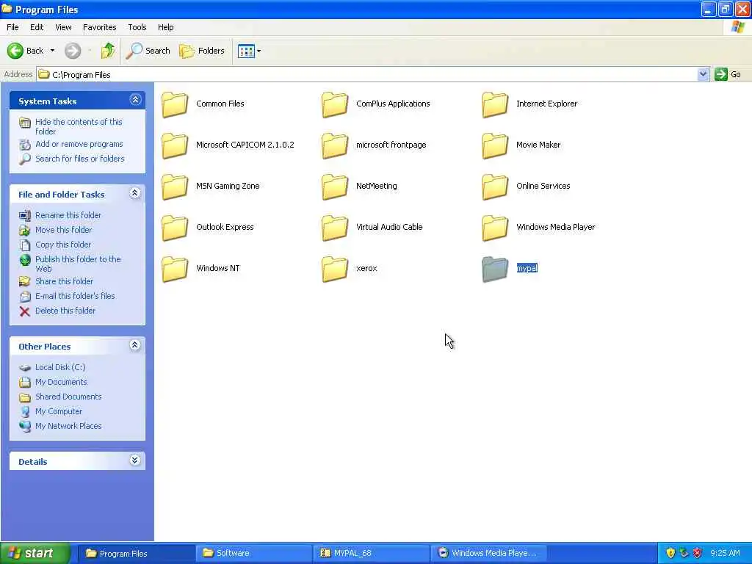The height and width of the screenshot is (564, 752).
Task: Select the MSN Gaming Zone folder icon
Action: (x=175, y=187)
